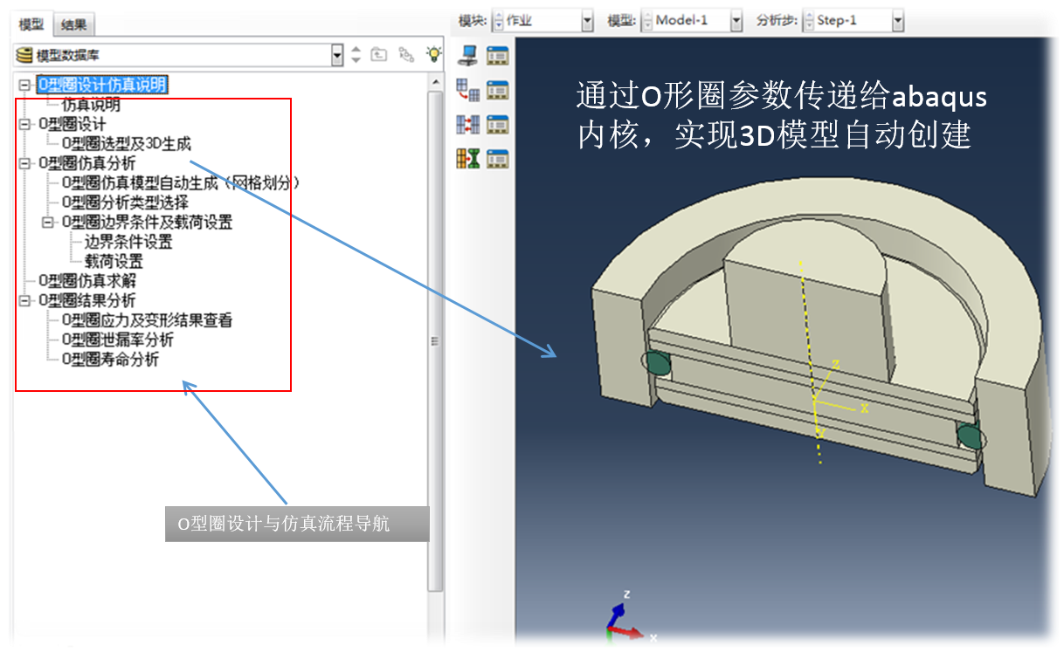The image size is (1064, 652).
Task: Select O型圈泄漏率分析 tree entry
Action: coord(117,340)
